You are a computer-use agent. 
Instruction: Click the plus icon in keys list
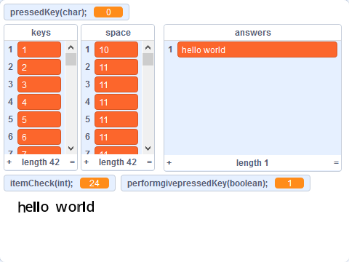(9, 162)
